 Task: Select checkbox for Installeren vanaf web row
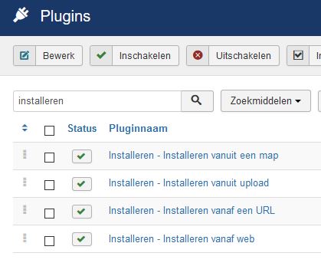(x=49, y=241)
